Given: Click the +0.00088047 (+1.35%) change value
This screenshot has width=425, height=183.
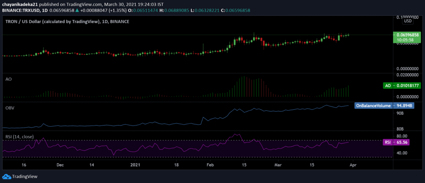Looking at the screenshot, I should [103, 10].
